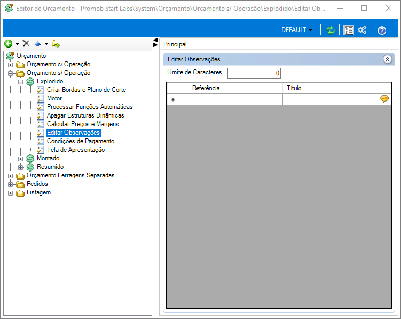Image resolution: width=401 pixels, height=319 pixels.
Task: Click the Referência column header
Action: (235, 88)
